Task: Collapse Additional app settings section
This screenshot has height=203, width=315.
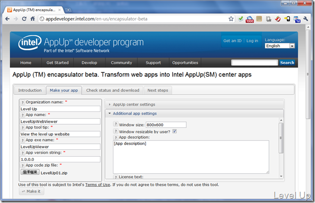Action: [194, 113]
